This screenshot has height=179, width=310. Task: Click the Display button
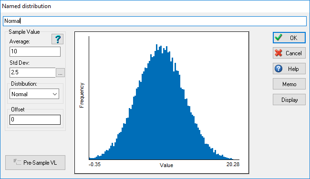(x=289, y=100)
